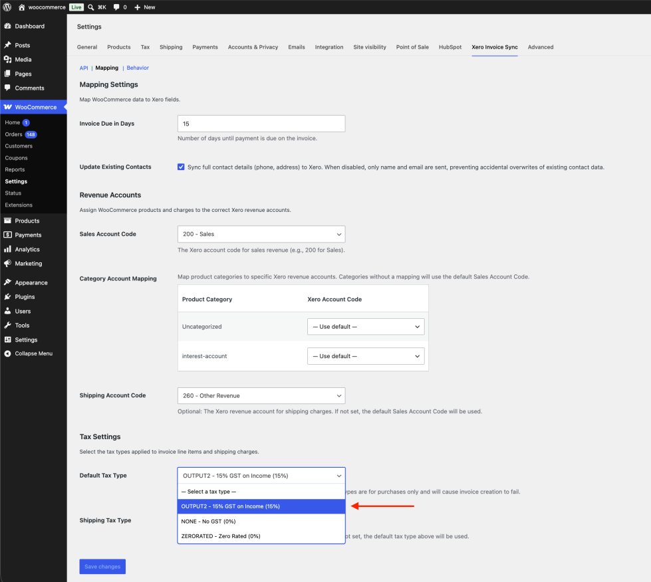Image resolution: width=651 pixels, height=582 pixels.
Task: Open the WordPress Settings sliders icon
Action: click(7, 339)
